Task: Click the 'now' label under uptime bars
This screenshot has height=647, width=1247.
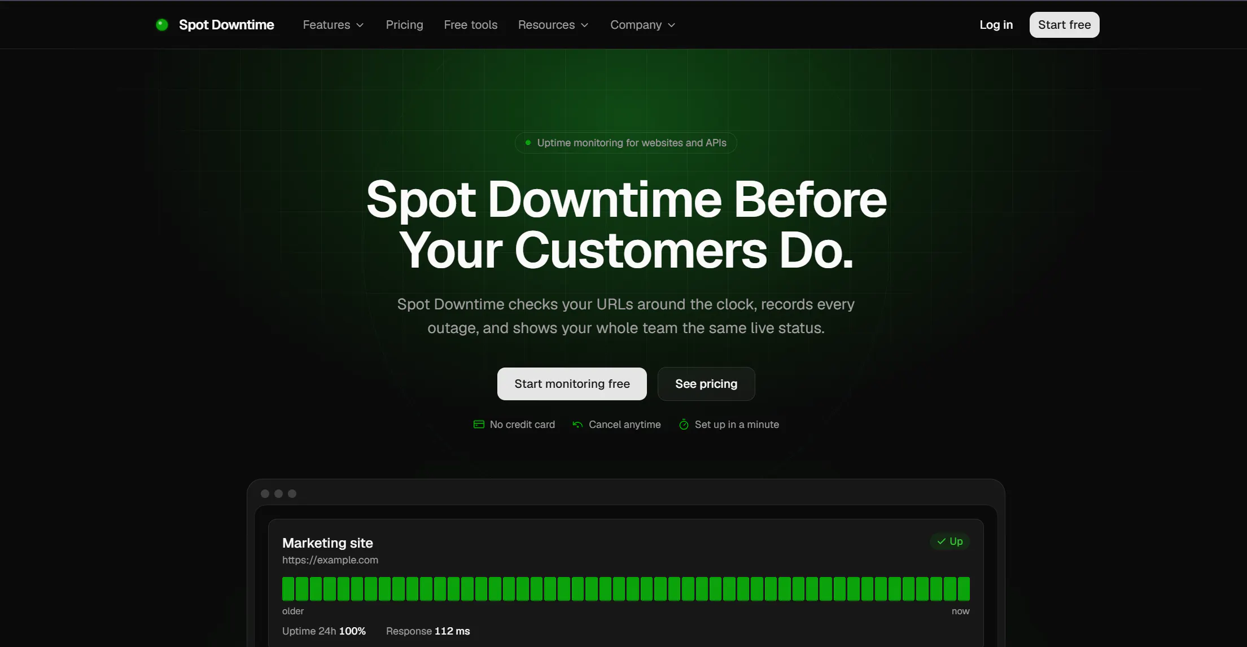Action: (960, 611)
